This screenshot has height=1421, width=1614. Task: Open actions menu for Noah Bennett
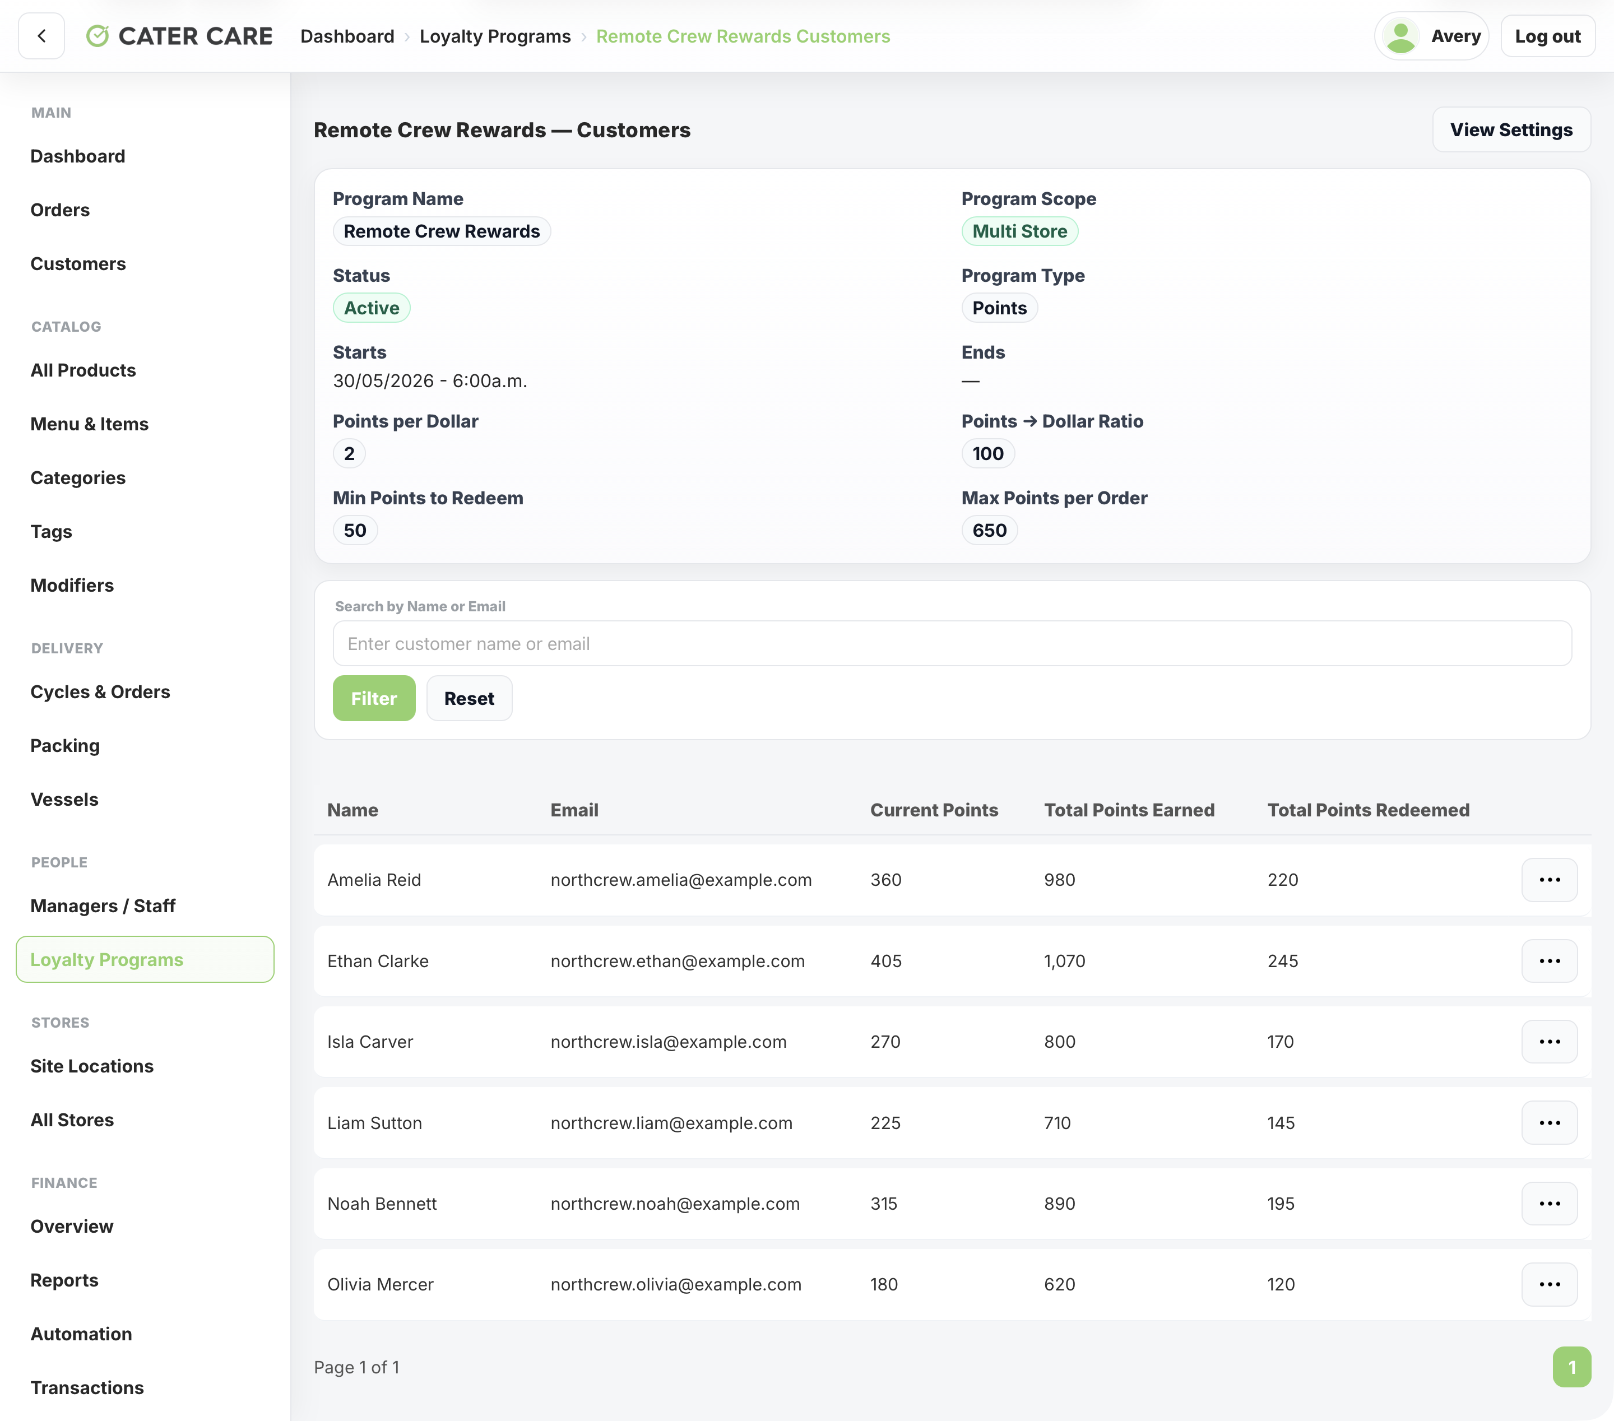(1549, 1203)
